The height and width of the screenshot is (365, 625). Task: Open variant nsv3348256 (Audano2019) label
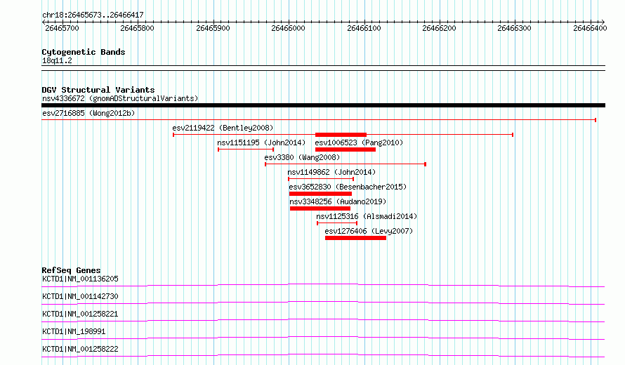click(x=338, y=201)
